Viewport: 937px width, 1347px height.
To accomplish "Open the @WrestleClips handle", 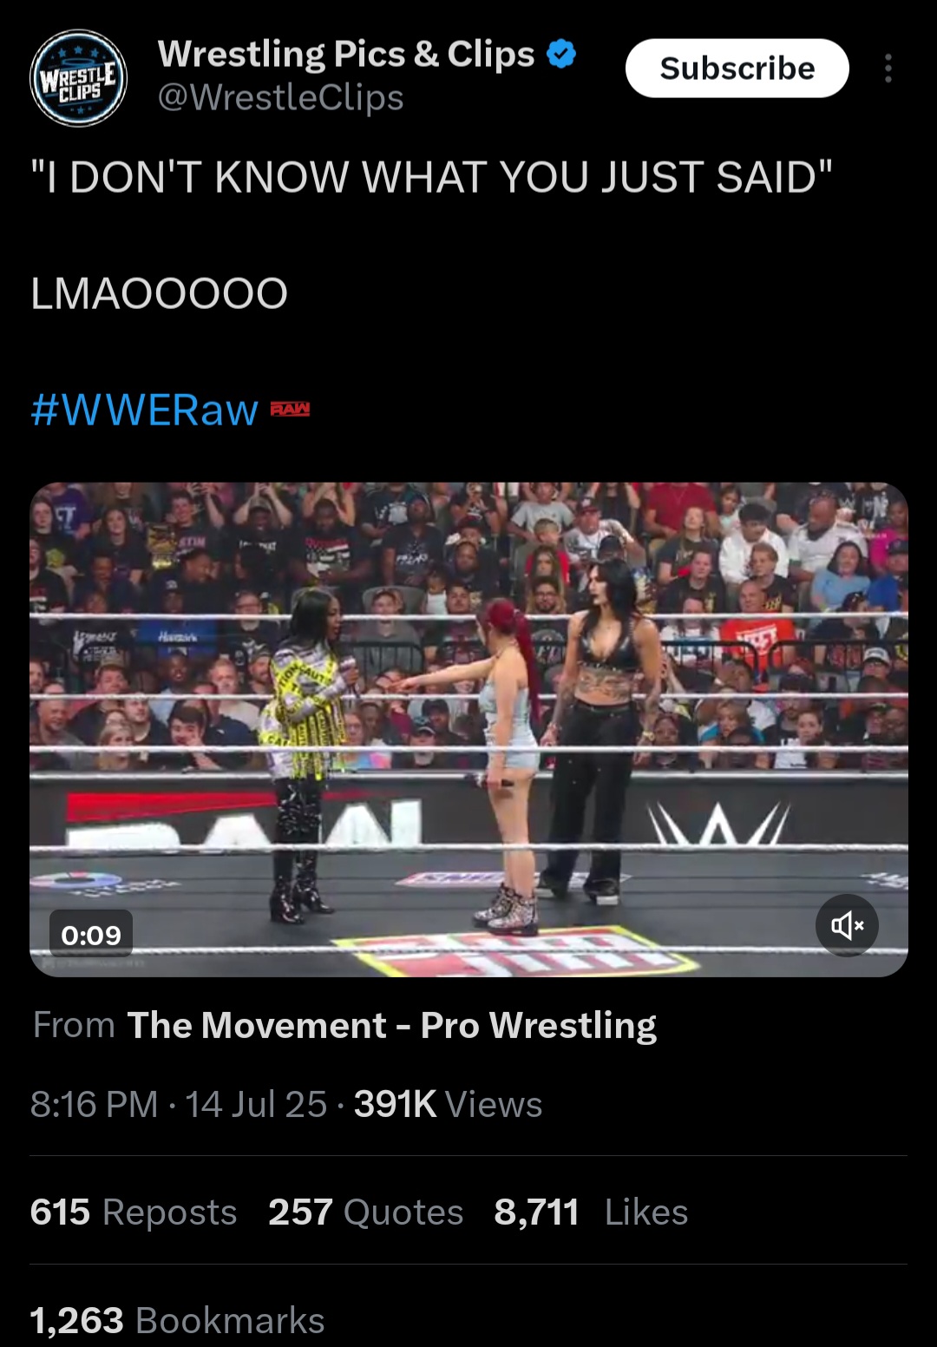I will tap(280, 97).
